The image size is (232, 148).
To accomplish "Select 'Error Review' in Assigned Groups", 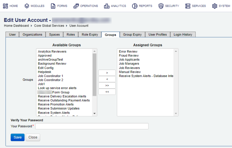I will pyautogui.click(x=128, y=52).
